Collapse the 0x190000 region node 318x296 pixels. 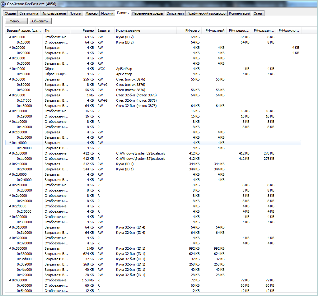pyautogui.click(x=10, y=111)
